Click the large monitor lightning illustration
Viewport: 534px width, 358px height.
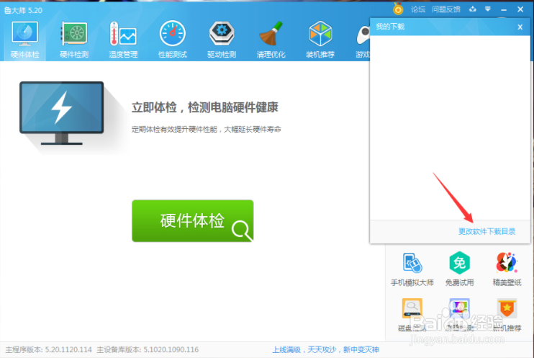[x=62, y=113]
